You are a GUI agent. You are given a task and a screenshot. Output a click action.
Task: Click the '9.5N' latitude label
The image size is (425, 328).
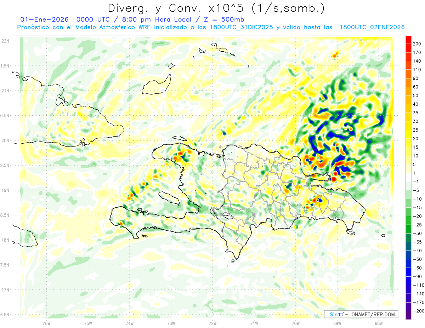5,165
